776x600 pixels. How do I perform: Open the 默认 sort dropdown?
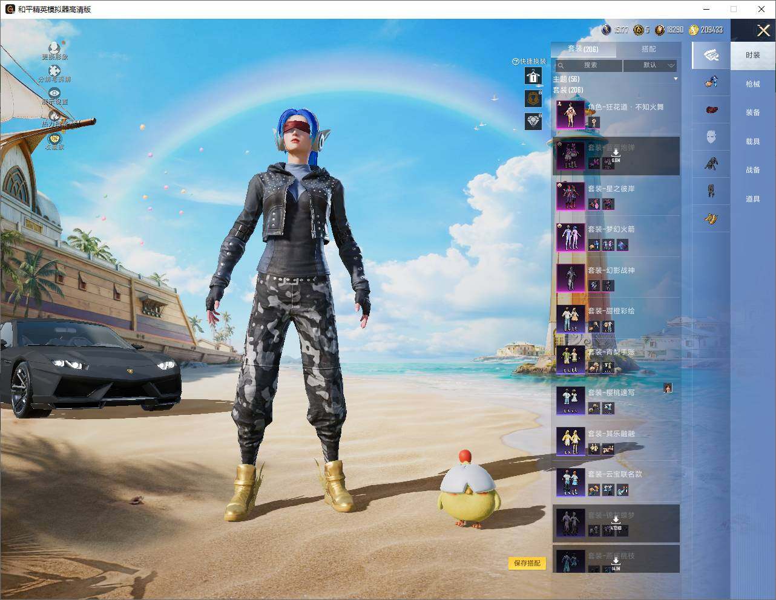click(x=650, y=65)
